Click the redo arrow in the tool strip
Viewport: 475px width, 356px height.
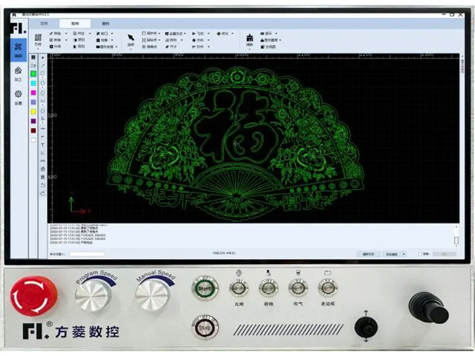[x=42, y=193]
